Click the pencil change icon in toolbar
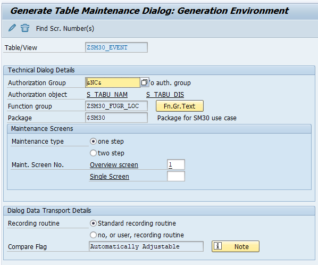 12,28
